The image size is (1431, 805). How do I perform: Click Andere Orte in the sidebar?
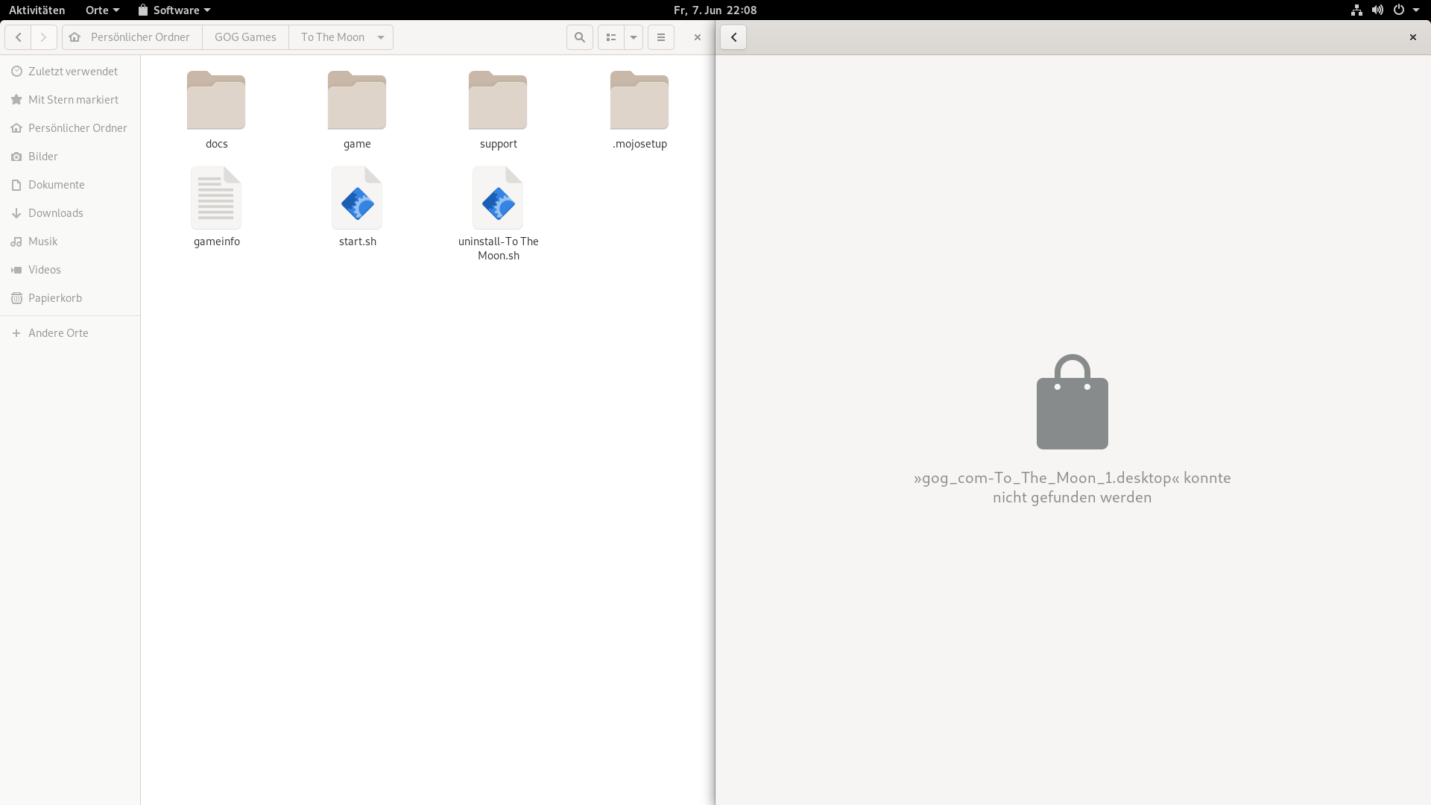(58, 333)
